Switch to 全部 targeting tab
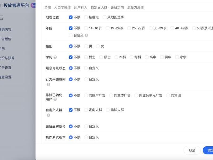 48,7
